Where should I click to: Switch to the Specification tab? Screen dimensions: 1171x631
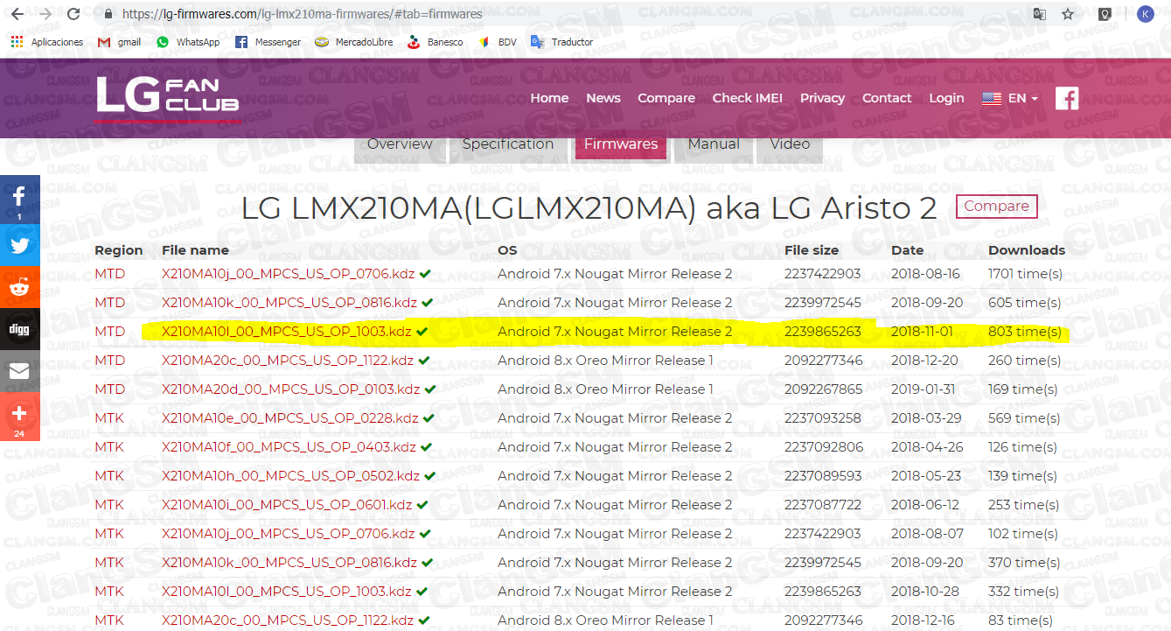tap(508, 145)
